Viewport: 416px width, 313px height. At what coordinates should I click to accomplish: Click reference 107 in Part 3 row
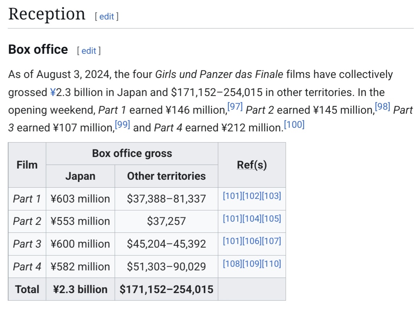pos(272,241)
